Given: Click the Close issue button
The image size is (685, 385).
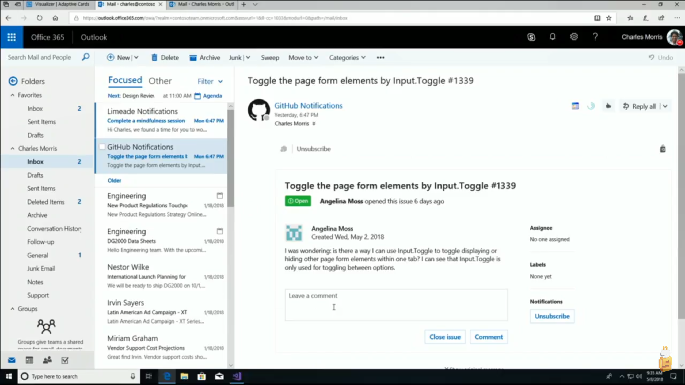Looking at the screenshot, I should coord(445,337).
